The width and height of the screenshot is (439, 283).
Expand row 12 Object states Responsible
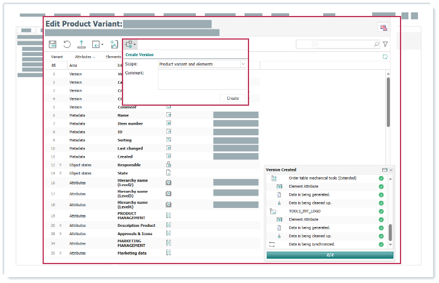pos(60,165)
